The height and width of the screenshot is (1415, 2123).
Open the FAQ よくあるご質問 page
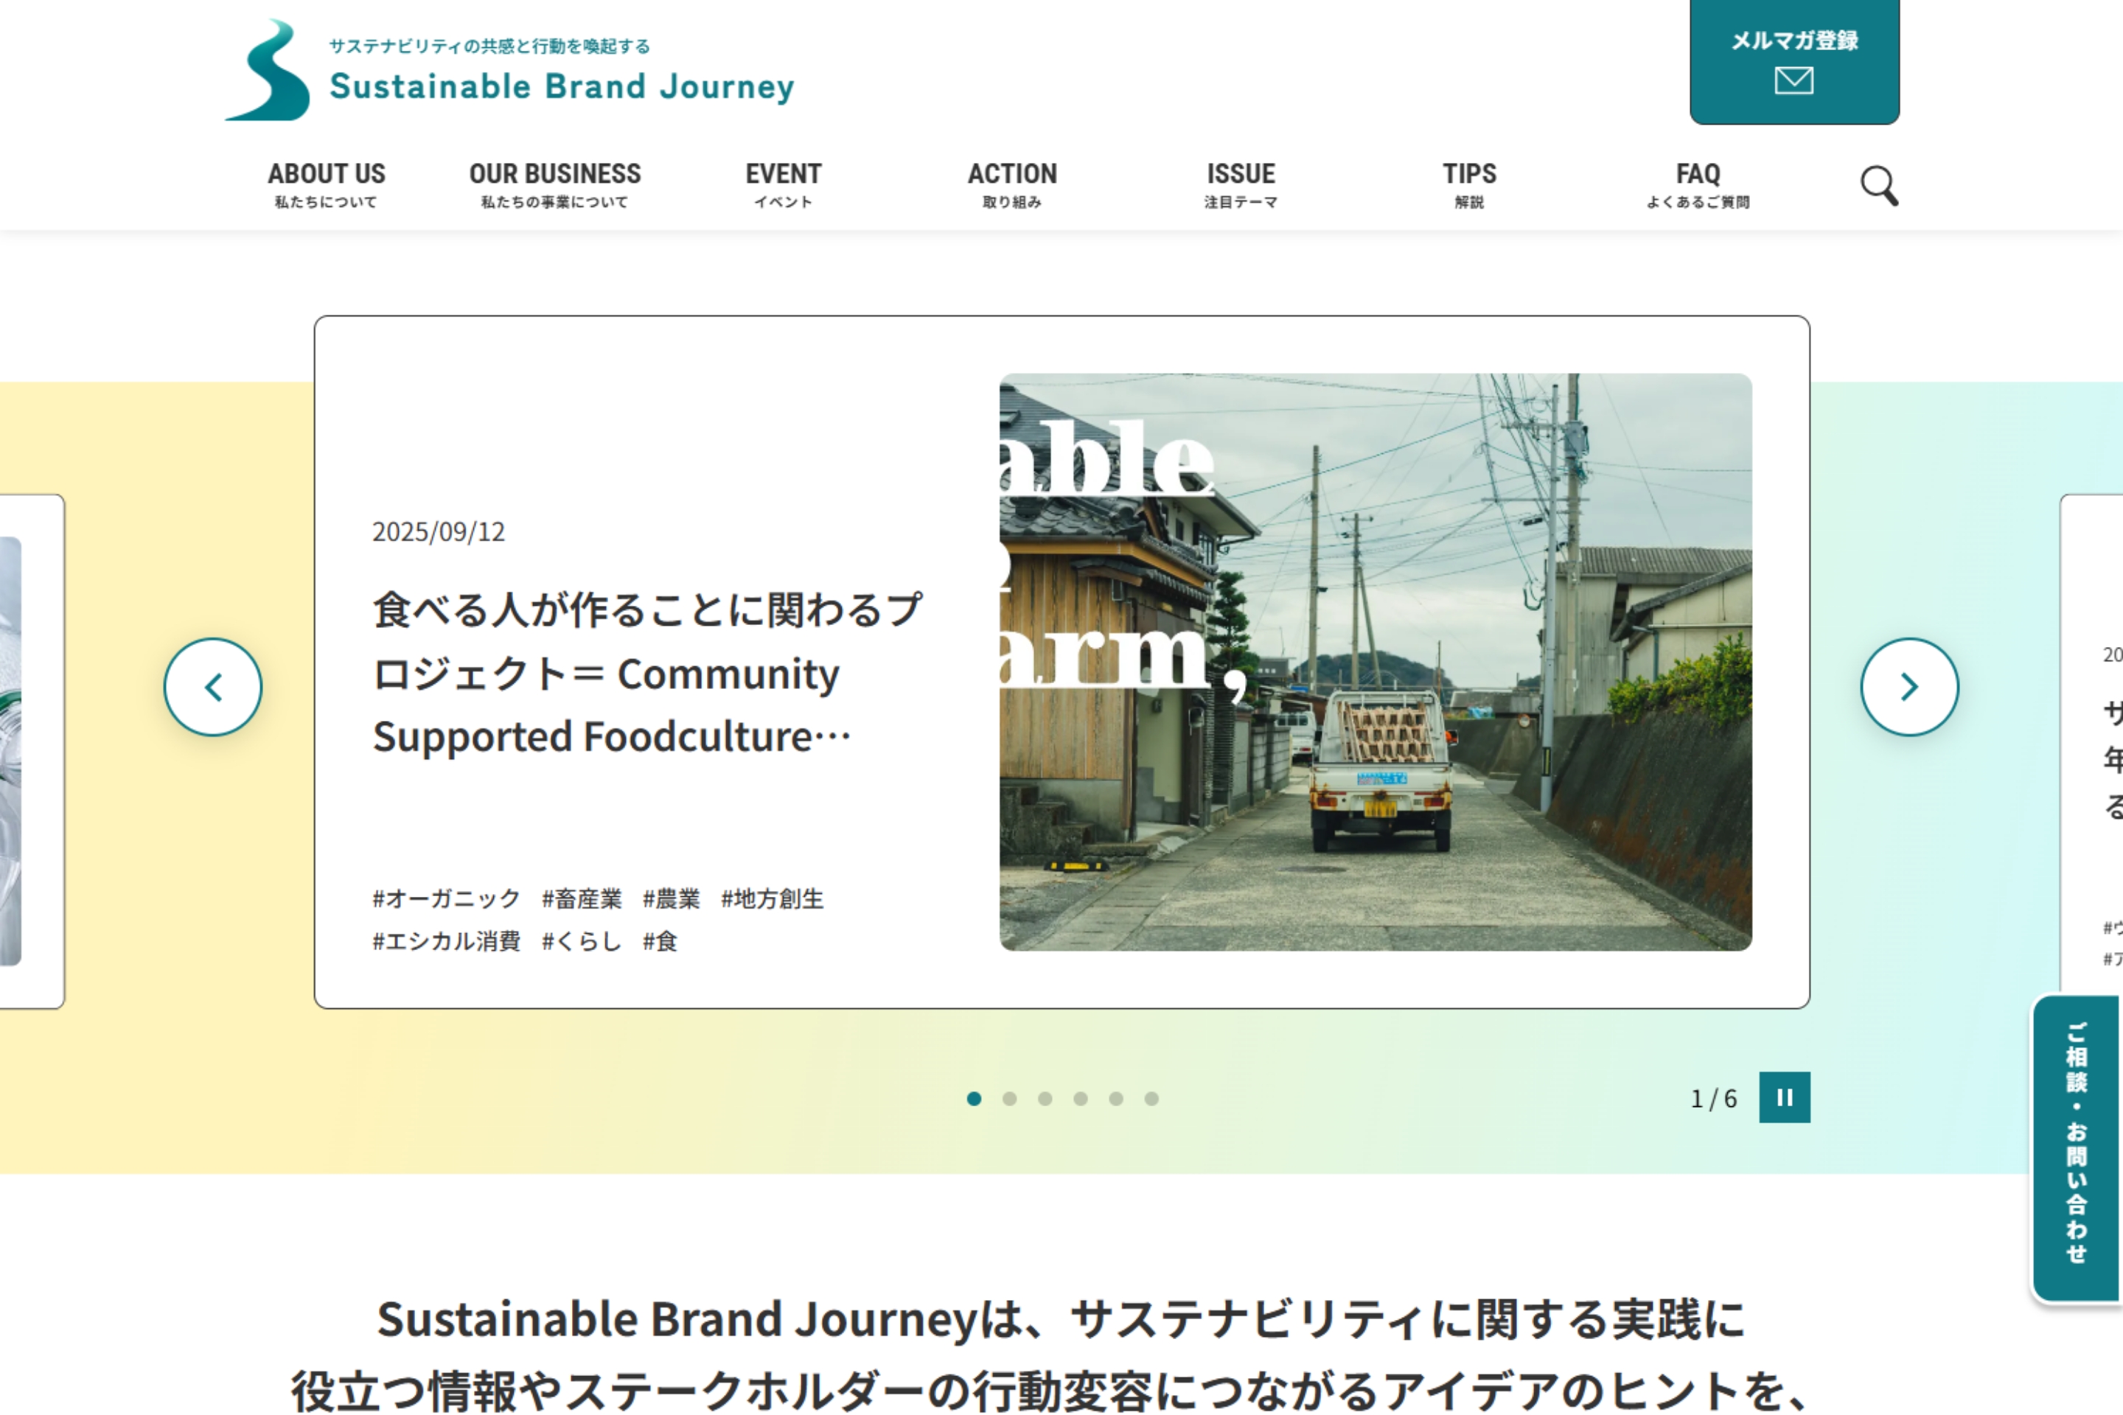coord(1697,184)
